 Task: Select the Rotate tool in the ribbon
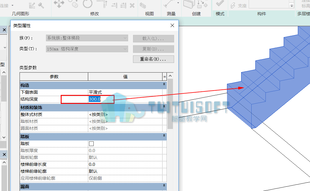click(87, 3)
